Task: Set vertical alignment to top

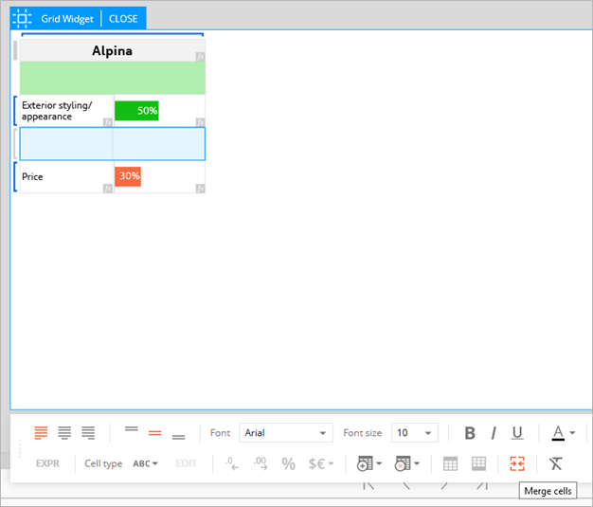Action: 132,429
